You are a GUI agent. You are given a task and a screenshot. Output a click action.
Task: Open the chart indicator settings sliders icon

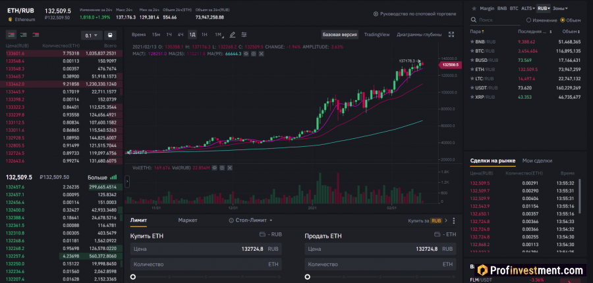click(244, 35)
